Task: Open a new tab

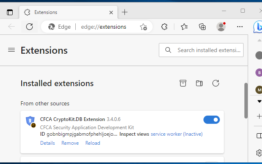Action: coord(125,12)
